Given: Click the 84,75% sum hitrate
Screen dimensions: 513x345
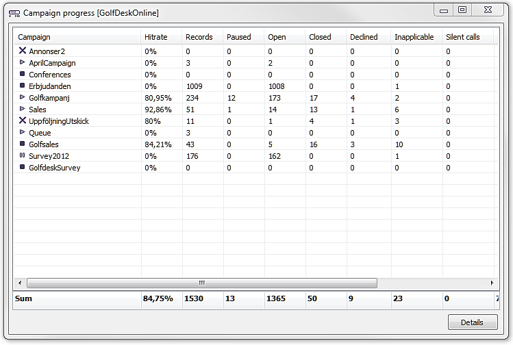Looking at the screenshot, I should 158,298.
